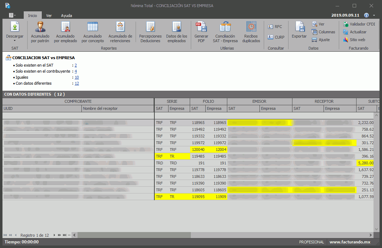Viewport: 382px width, 248px height.
Task: Launch the Validador CFDI
Action: coord(359,24)
